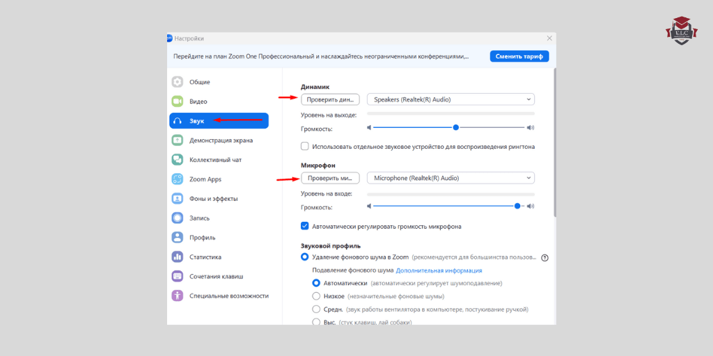This screenshot has height=356, width=713.
Task: Switch to Демонстрация экрана settings
Action: click(x=219, y=140)
